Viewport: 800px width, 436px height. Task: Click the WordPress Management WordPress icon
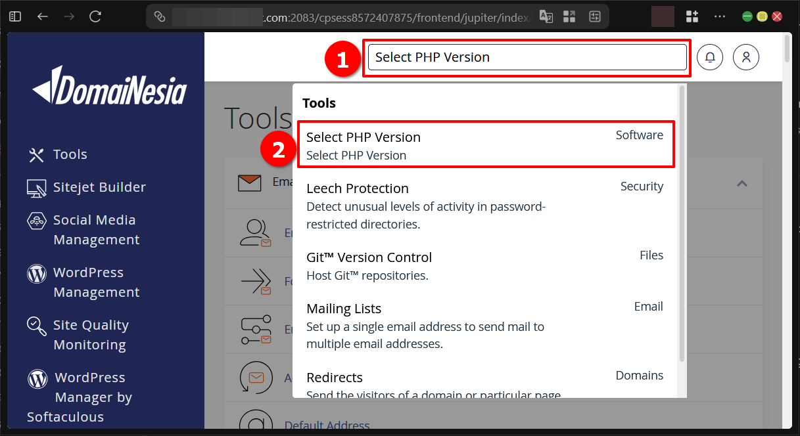tap(36, 272)
